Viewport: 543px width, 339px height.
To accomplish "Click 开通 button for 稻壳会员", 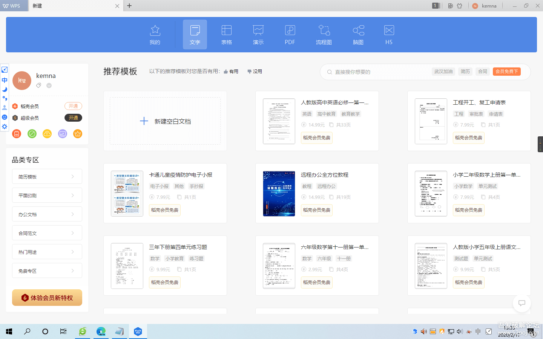I will point(73,106).
